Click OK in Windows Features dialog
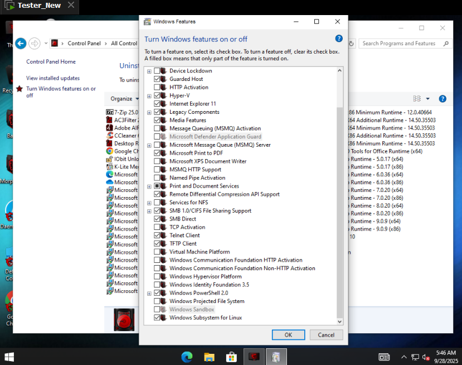Screen dimensions: 462x365 (288, 335)
